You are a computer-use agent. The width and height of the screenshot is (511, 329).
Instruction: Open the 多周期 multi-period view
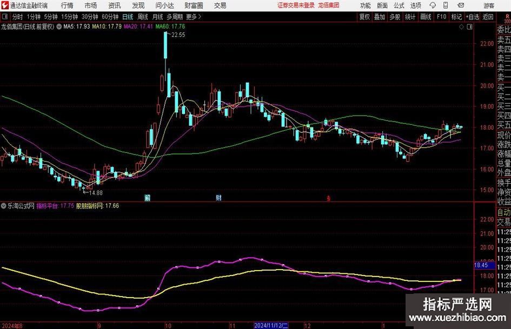(x=175, y=17)
